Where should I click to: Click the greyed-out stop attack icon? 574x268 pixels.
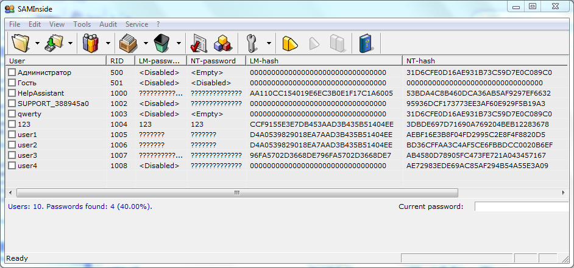click(x=338, y=43)
